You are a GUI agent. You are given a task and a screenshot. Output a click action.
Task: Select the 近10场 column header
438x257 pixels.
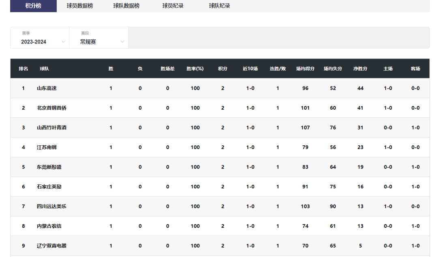[x=250, y=69]
